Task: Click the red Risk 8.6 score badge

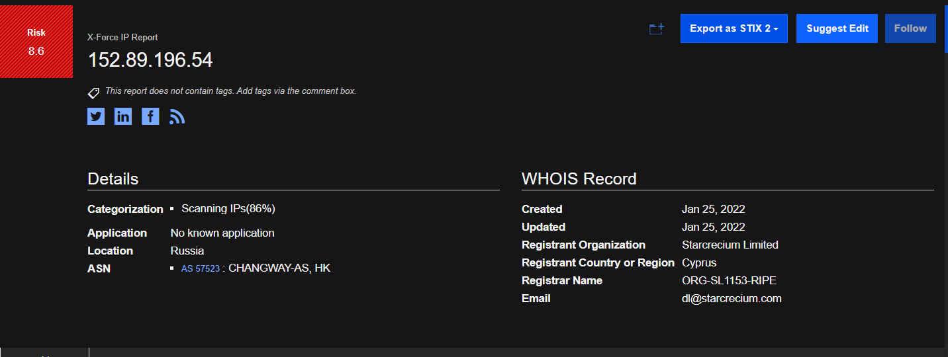Action: [x=36, y=42]
